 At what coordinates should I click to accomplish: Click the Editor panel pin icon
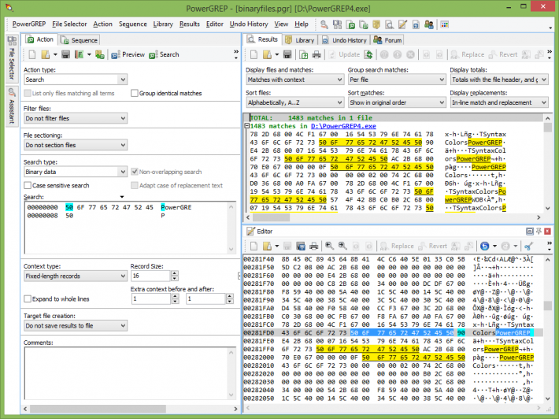point(539,231)
